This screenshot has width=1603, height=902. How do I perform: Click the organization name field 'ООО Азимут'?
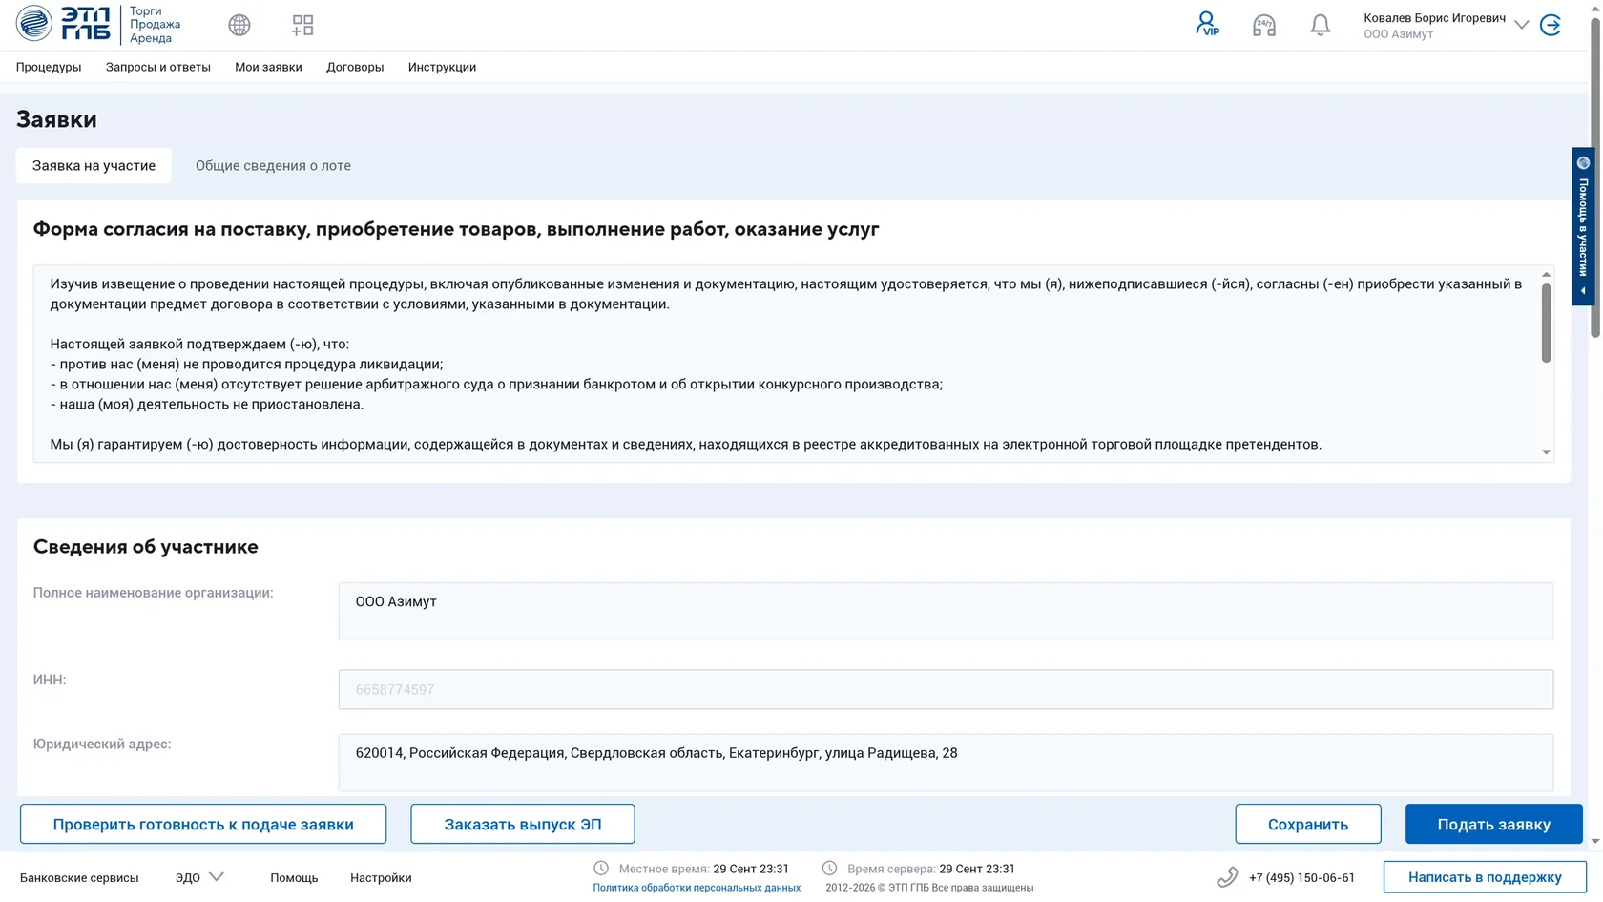[x=946, y=611]
